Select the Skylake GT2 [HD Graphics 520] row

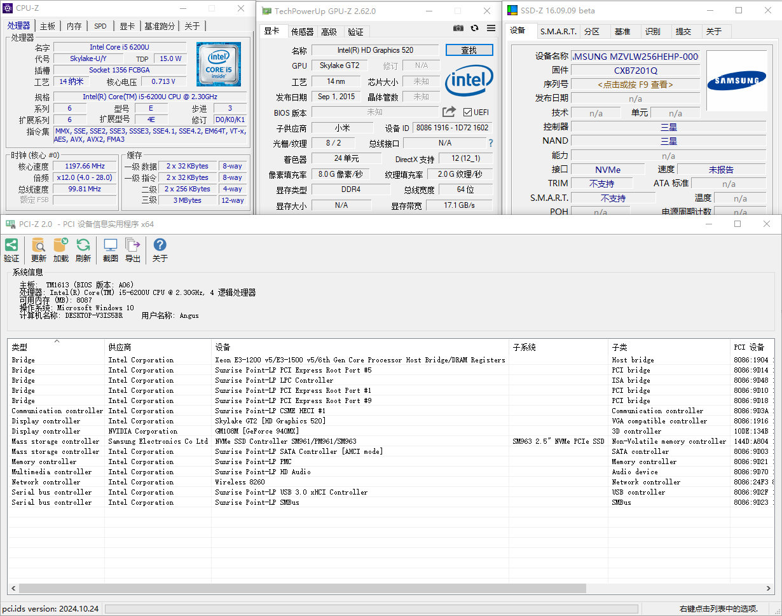390,421
